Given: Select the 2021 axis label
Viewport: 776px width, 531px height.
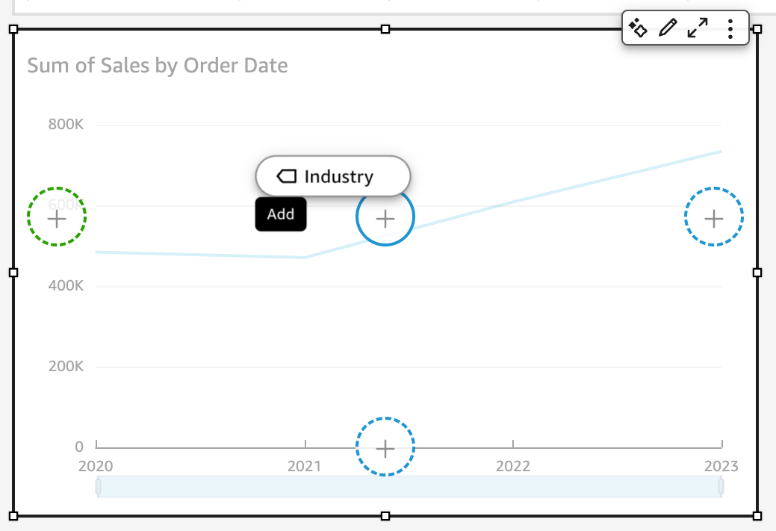Looking at the screenshot, I should pyautogui.click(x=305, y=465).
